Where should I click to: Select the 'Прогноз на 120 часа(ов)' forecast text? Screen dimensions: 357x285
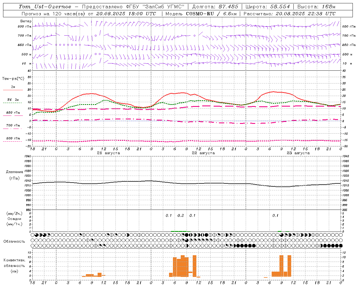[x=54, y=14]
